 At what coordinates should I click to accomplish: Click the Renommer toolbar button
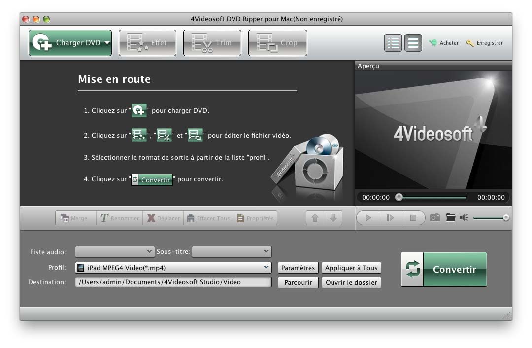120,218
